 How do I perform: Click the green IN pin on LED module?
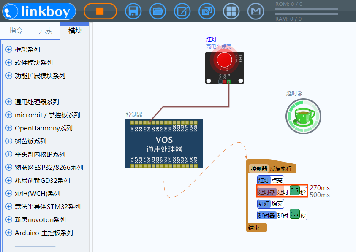[229, 81]
